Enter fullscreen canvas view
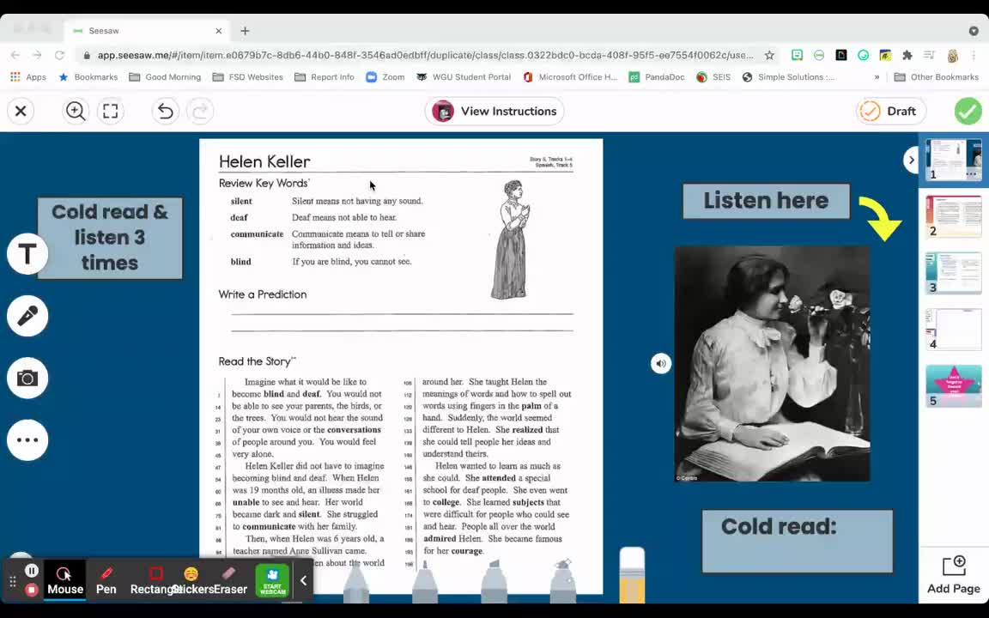 (x=111, y=111)
